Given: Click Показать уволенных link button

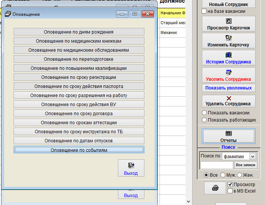Looking at the screenshot, I should (x=228, y=88).
